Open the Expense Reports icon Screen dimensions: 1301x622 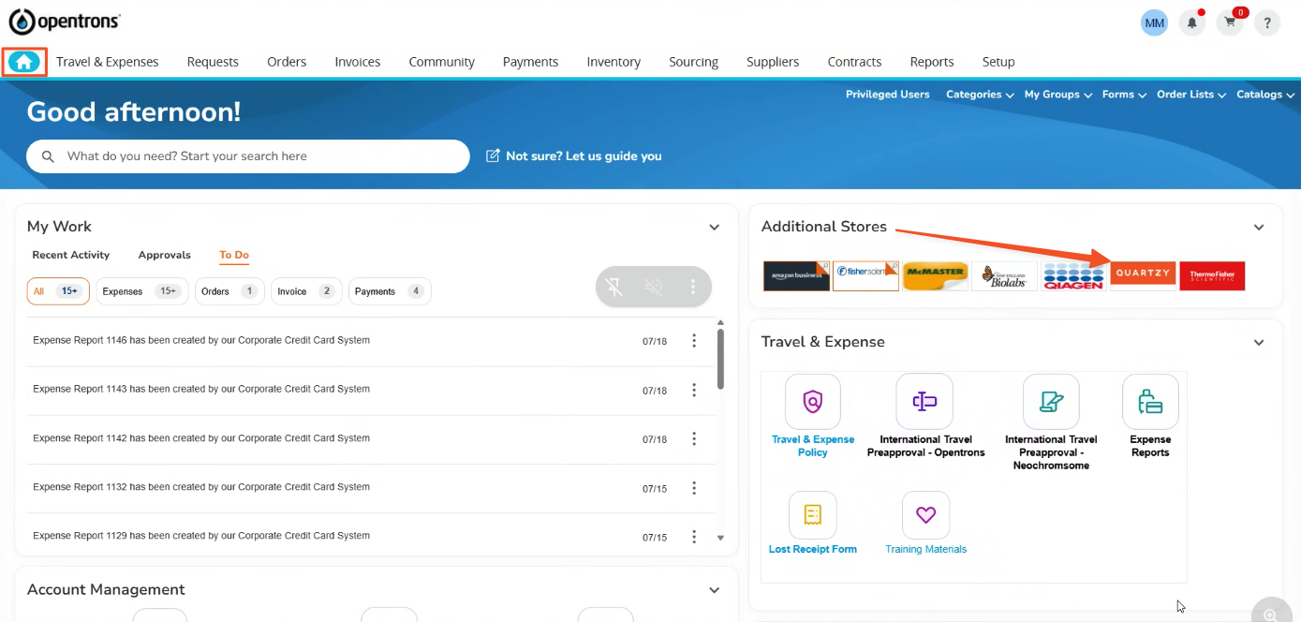click(1150, 402)
